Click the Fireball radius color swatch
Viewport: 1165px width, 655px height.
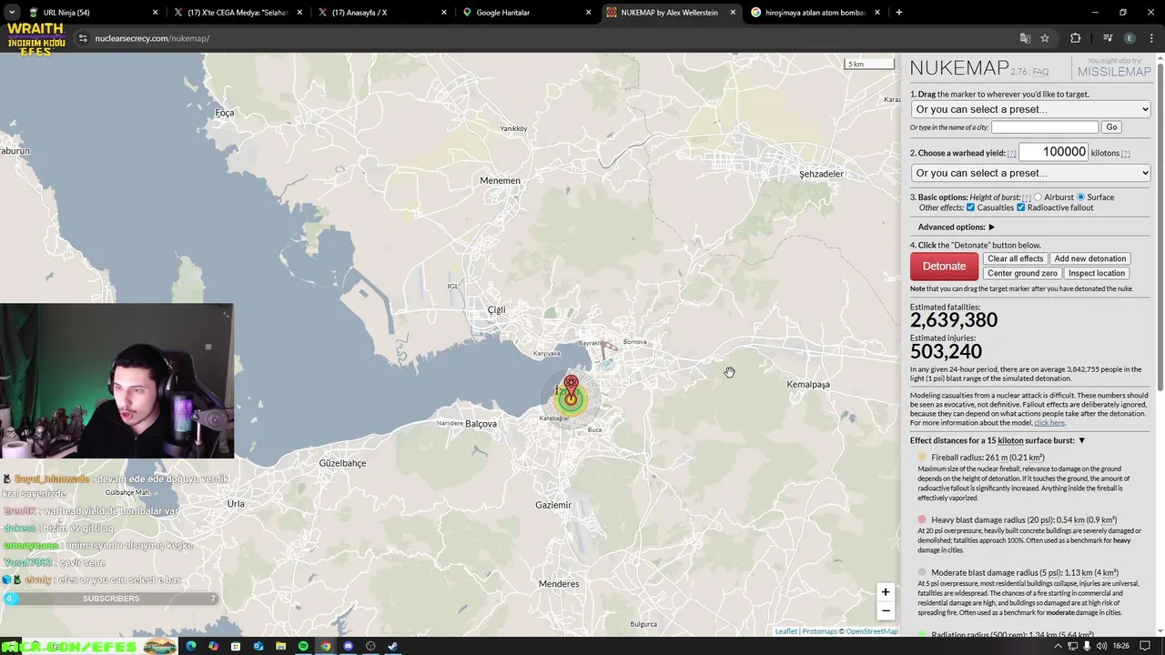point(922,458)
